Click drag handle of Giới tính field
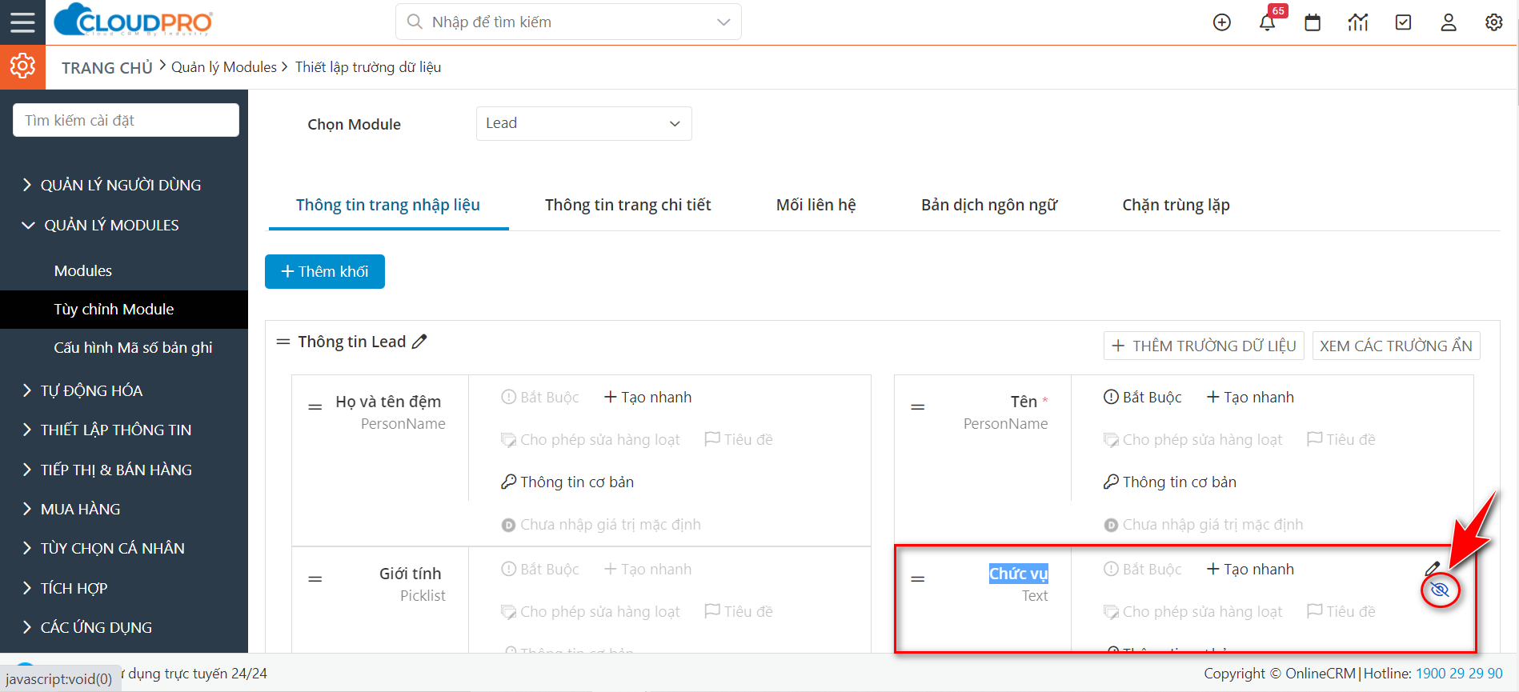The height and width of the screenshot is (692, 1519). pos(315,579)
